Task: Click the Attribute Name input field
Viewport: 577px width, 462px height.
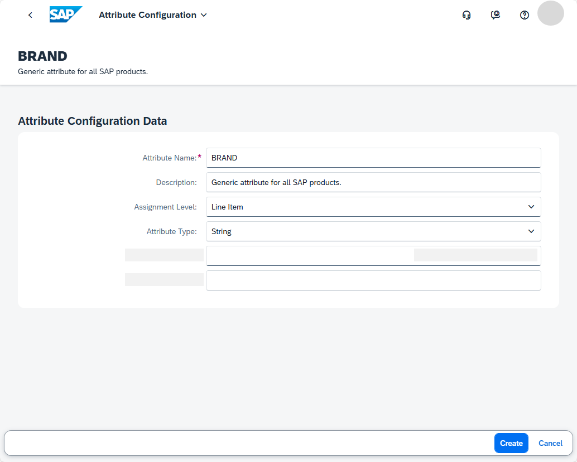Action: 373,158
